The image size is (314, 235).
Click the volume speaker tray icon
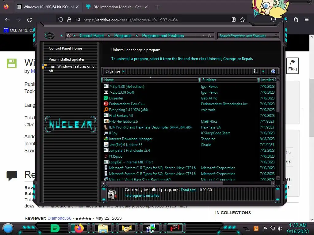tap(280, 228)
